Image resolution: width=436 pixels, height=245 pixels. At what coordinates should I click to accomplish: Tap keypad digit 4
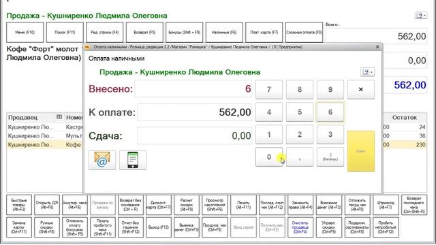(269, 112)
